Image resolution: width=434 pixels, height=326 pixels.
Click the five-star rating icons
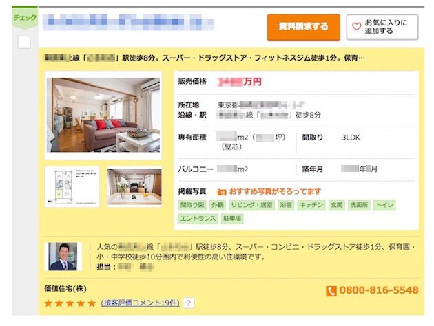point(70,303)
